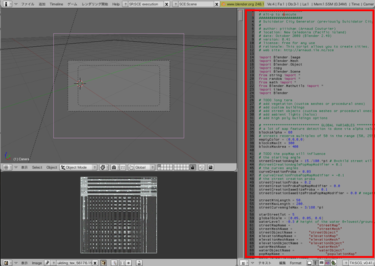375x266 pixels.
Task: Open the 3D view window type selector
Action: click(x=7, y=167)
